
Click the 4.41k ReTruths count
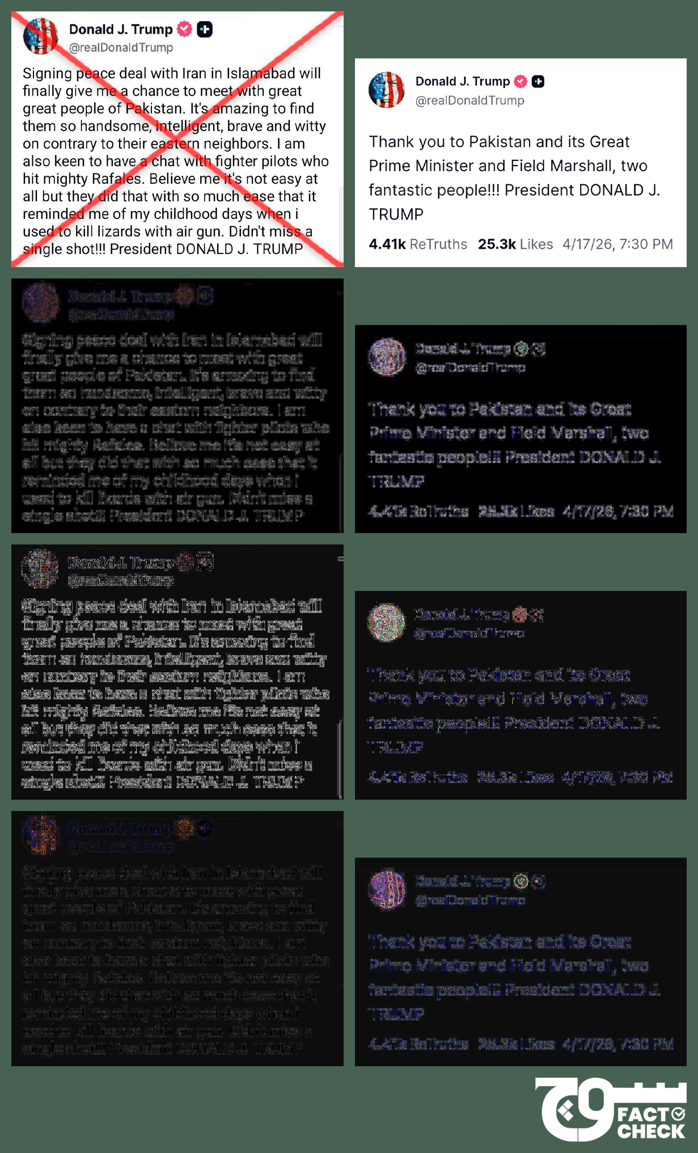click(x=418, y=244)
